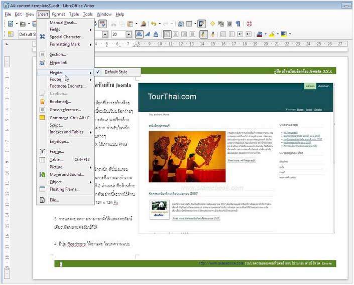354x285 pixels.
Task: Open the Edit menu
Action: (18, 14)
